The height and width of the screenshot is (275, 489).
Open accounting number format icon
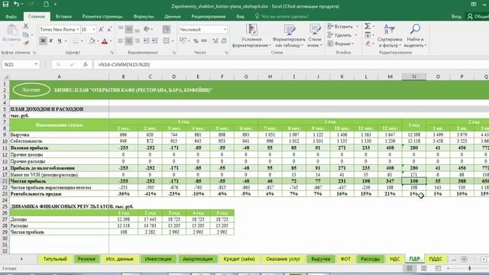[183, 40]
